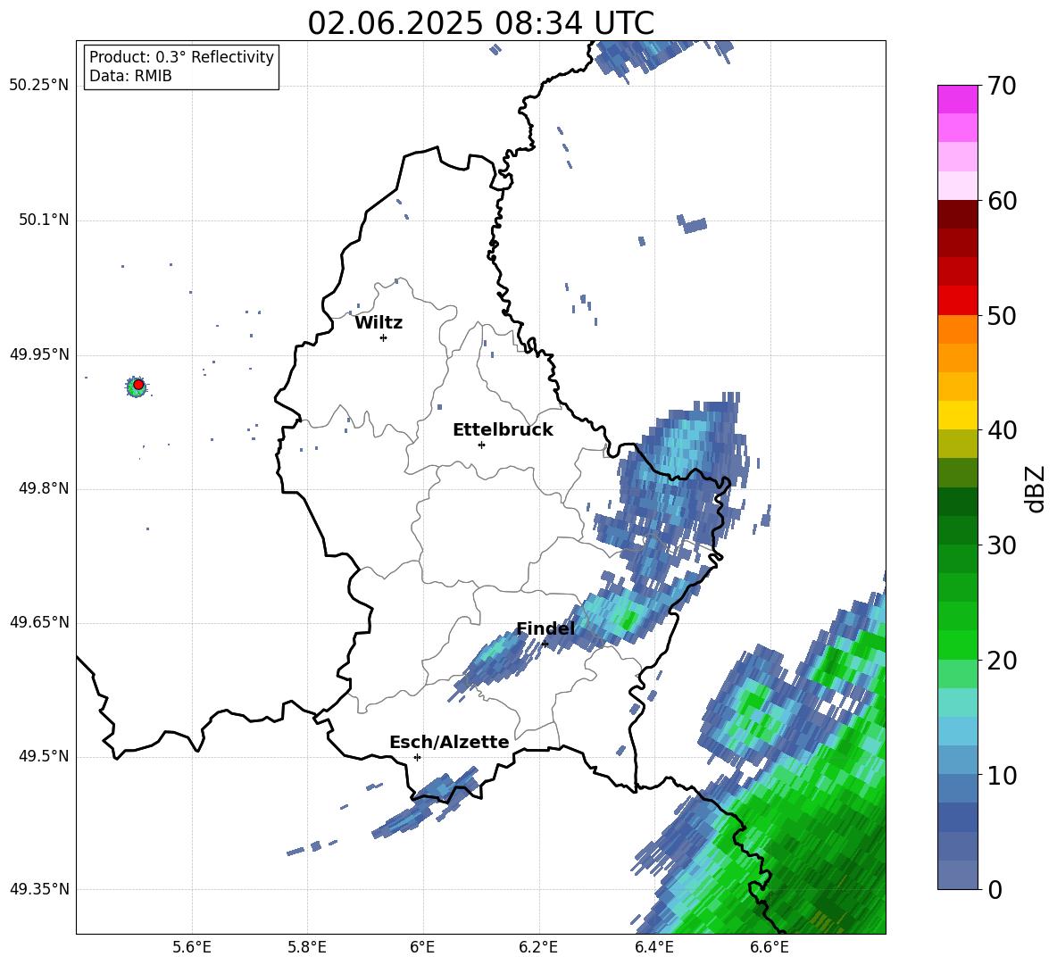Click the orange colorbar segment below 50

[957, 329]
